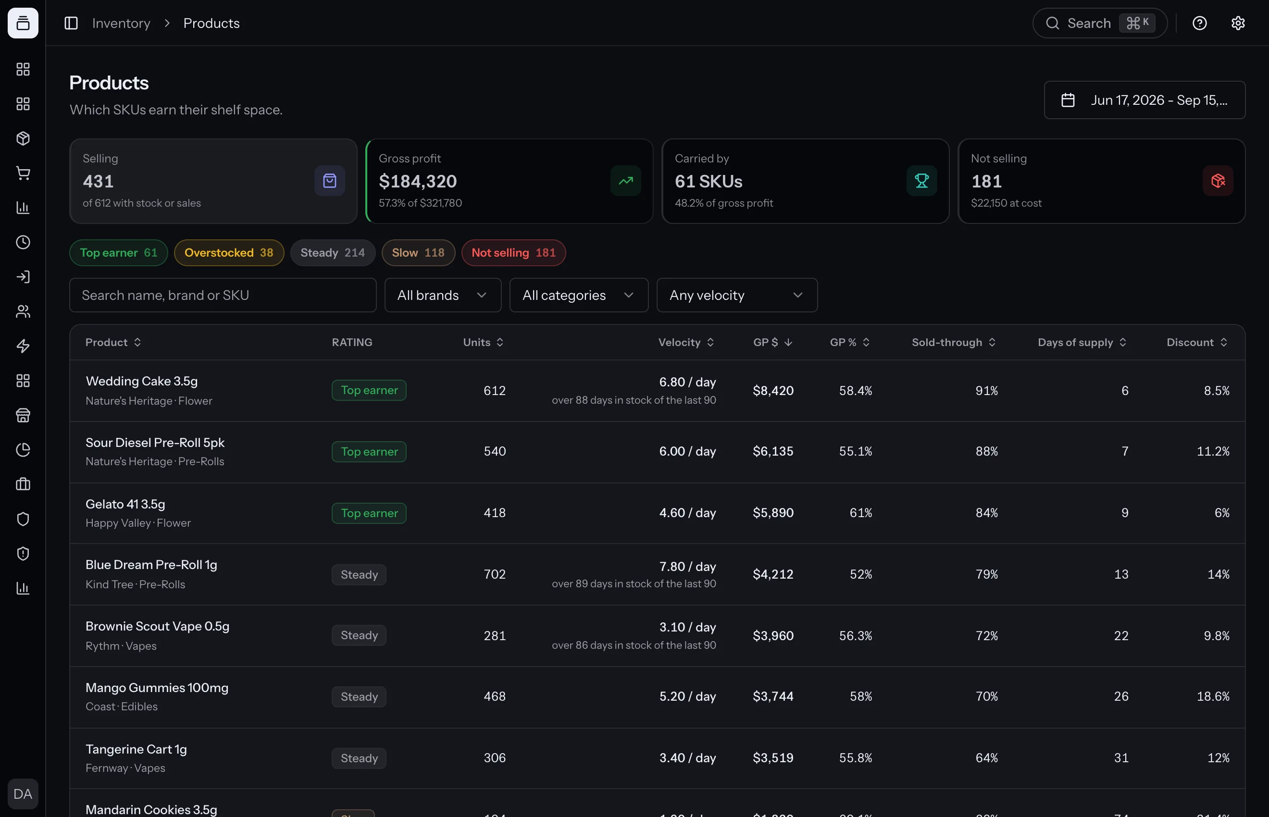Click the sign-in arrow icon in sidebar
Screen dimensions: 1269x817
pos(23,276)
